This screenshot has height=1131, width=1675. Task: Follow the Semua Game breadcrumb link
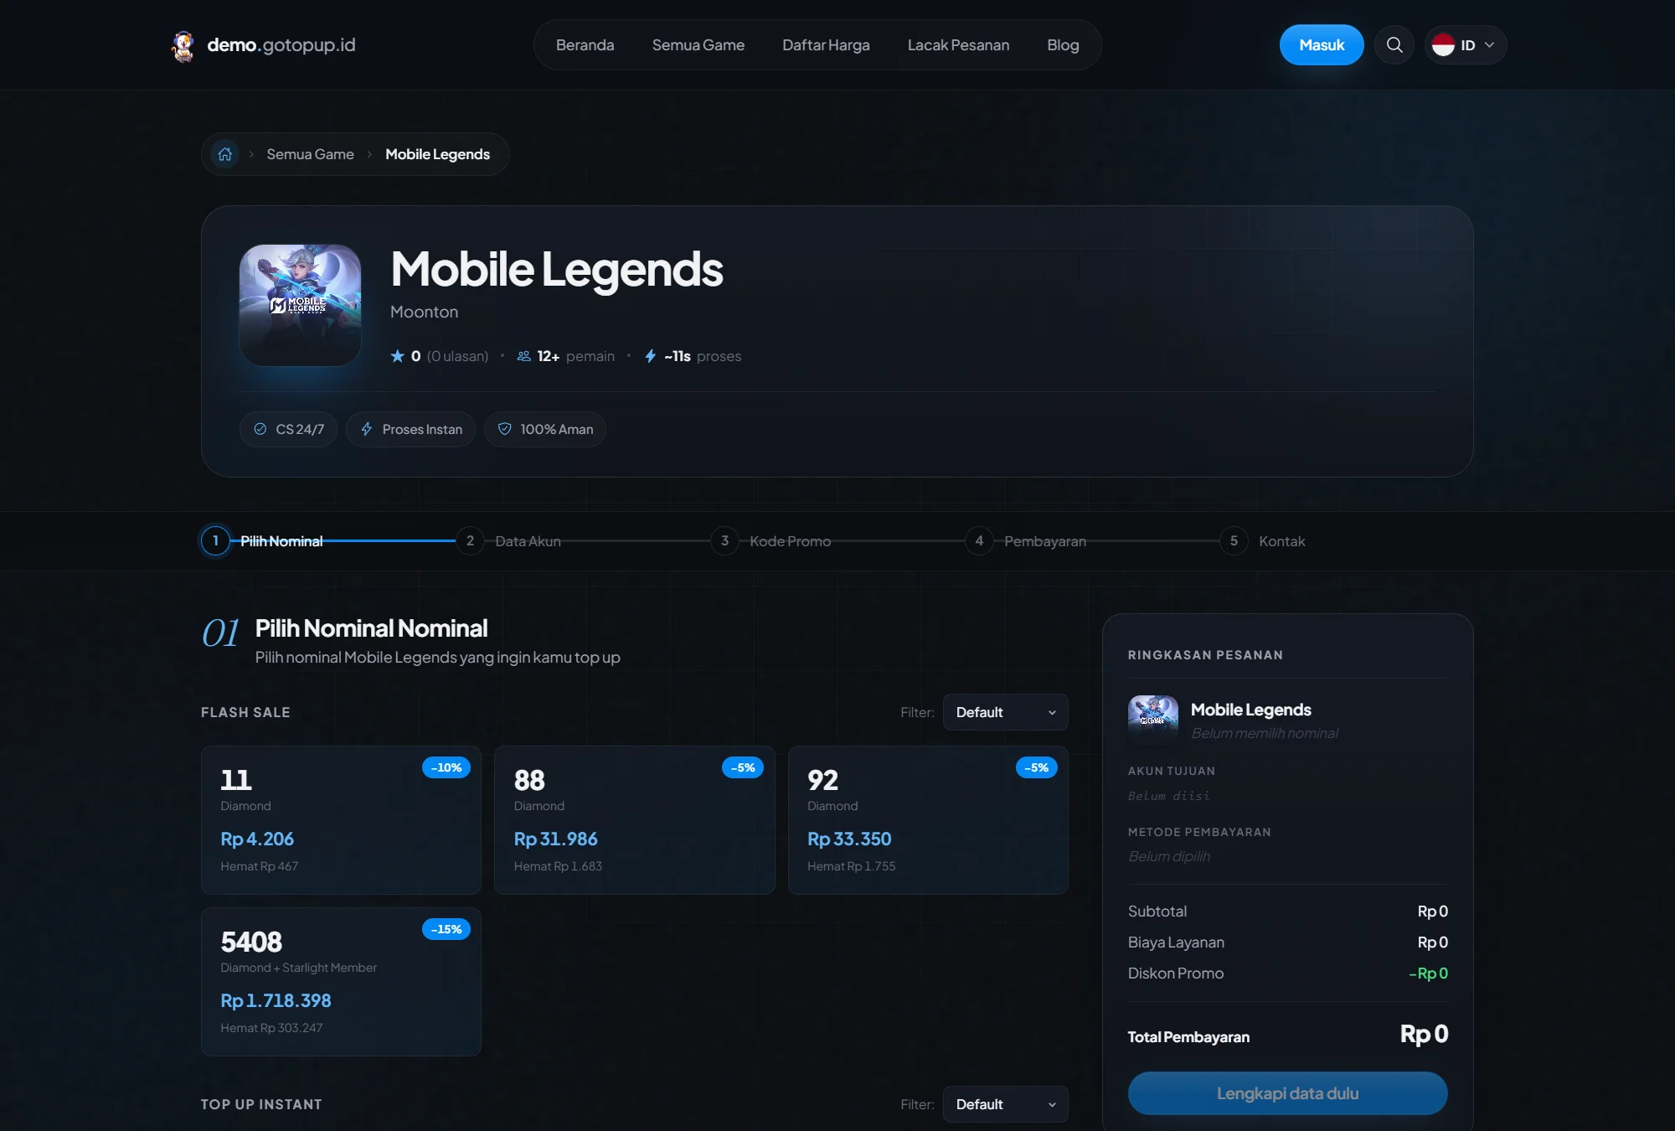(310, 154)
